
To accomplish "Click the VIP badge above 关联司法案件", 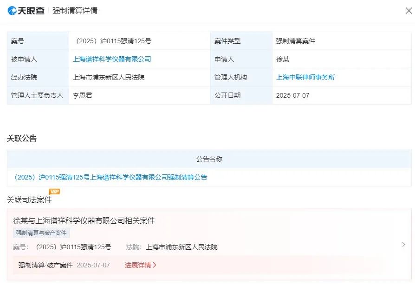I will (55, 192).
